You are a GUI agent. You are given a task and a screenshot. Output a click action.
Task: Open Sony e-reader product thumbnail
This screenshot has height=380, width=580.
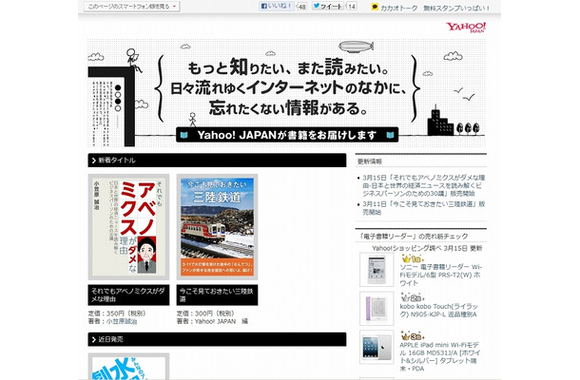pyautogui.click(x=377, y=270)
